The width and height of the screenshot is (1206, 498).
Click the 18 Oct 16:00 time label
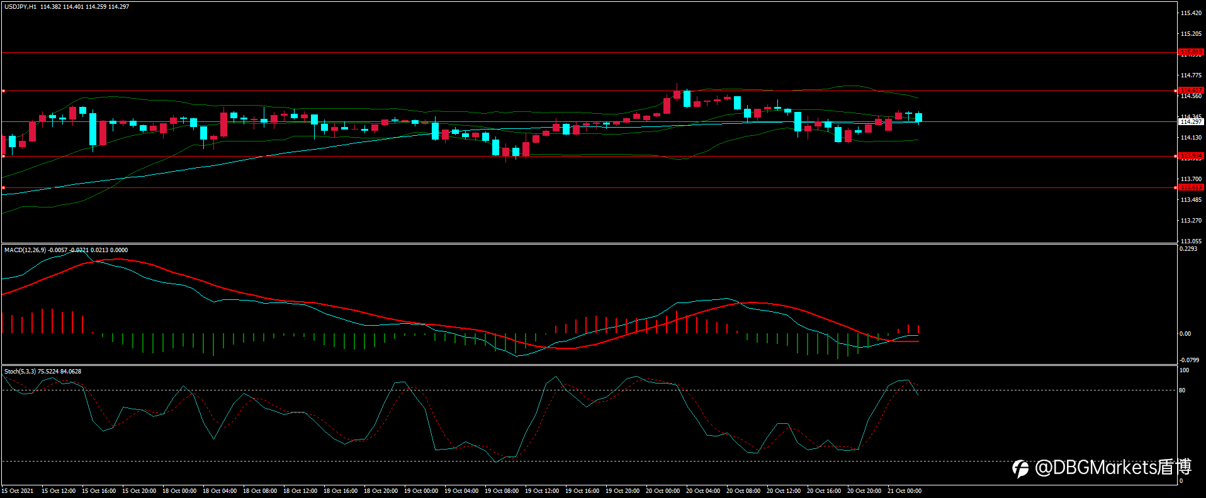(x=341, y=491)
